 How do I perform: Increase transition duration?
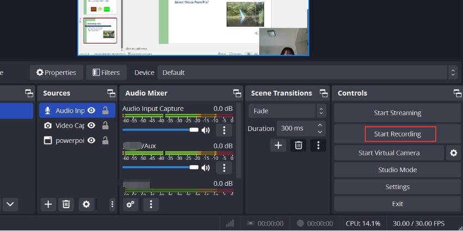[320, 125]
